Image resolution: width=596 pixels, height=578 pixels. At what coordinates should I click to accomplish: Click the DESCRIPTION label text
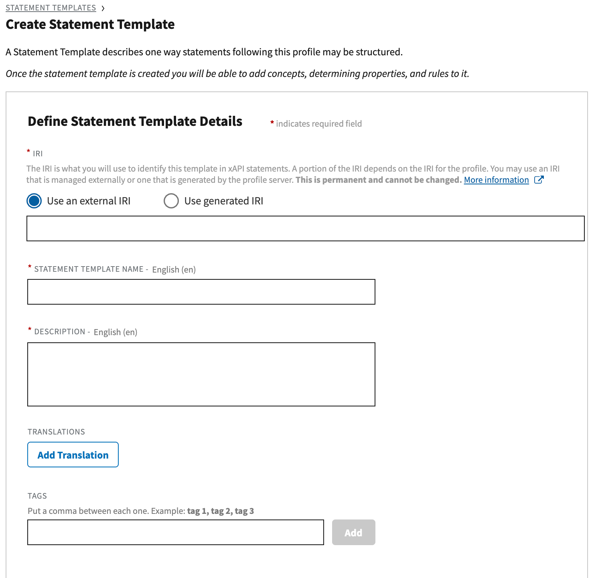click(60, 332)
